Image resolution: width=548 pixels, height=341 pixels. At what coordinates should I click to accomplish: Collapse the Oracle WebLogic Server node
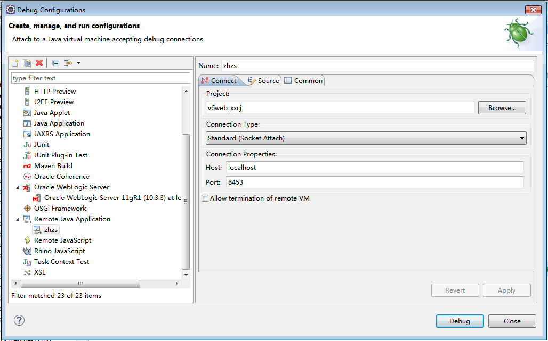pos(18,188)
